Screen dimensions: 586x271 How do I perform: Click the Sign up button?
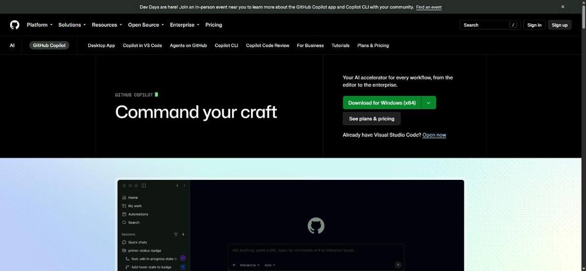tap(560, 25)
